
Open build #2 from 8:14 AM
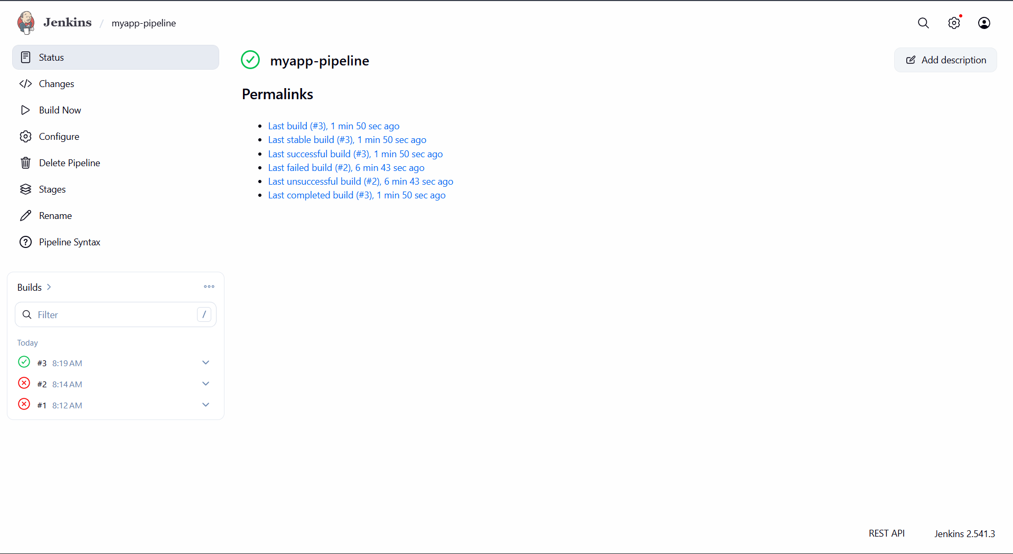click(x=60, y=384)
